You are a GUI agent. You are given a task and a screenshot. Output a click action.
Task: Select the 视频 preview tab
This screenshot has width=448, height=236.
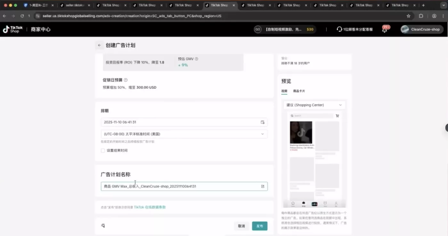point(284,91)
